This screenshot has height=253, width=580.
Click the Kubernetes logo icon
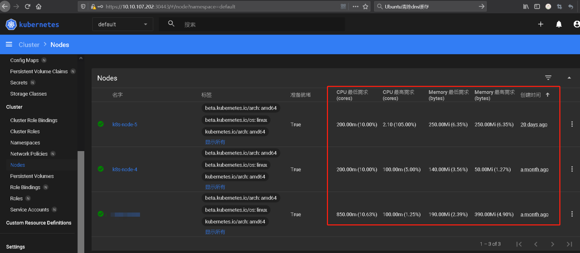(x=11, y=24)
